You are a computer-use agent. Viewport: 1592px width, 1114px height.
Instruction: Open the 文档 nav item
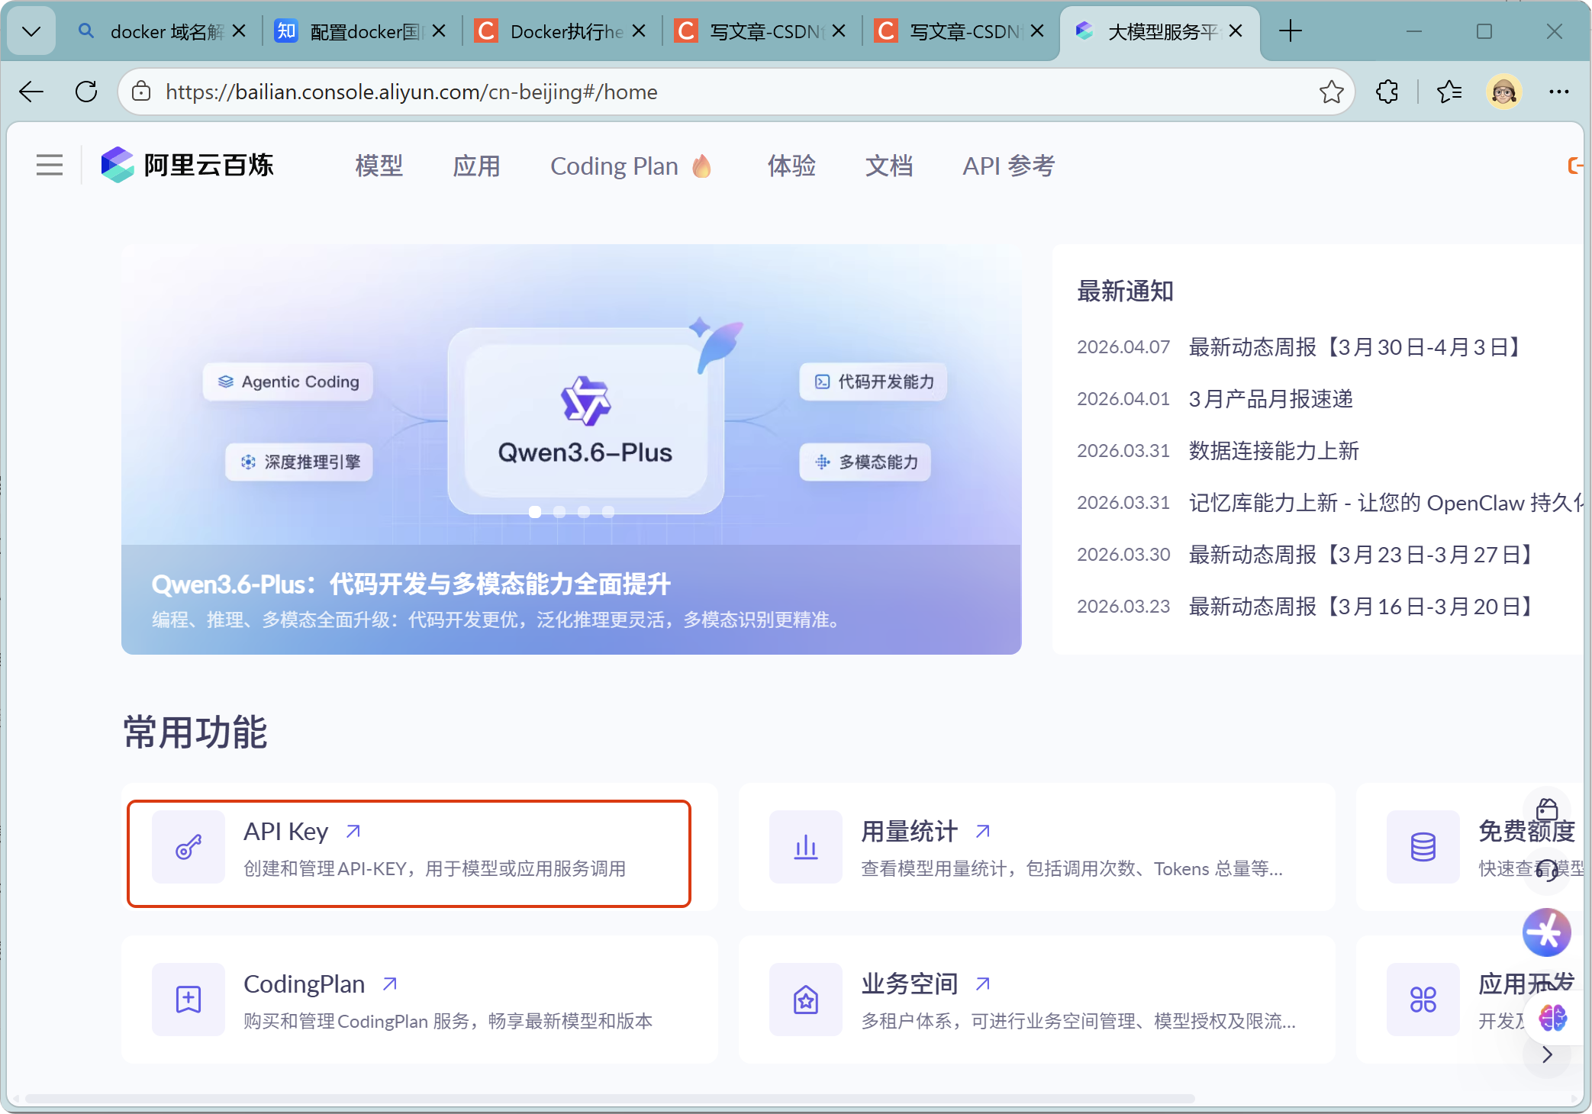click(889, 166)
